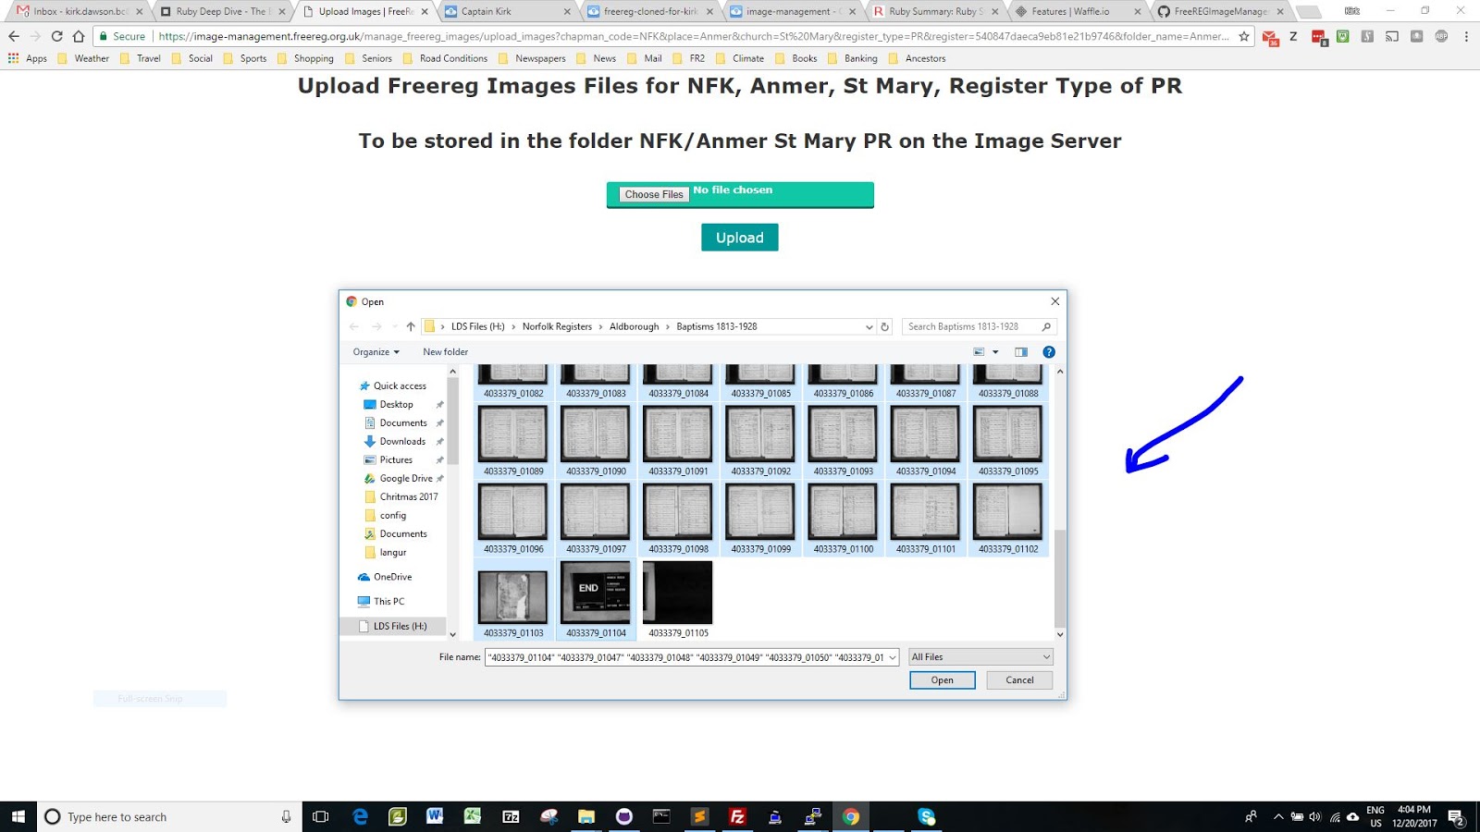Click the Cancel button in dialog

click(1019, 680)
